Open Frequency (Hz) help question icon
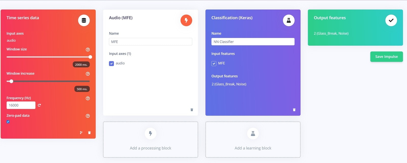 coord(88,98)
